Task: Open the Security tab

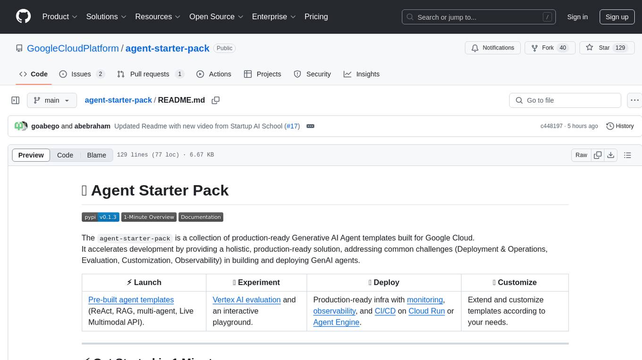Action: pyautogui.click(x=313, y=74)
